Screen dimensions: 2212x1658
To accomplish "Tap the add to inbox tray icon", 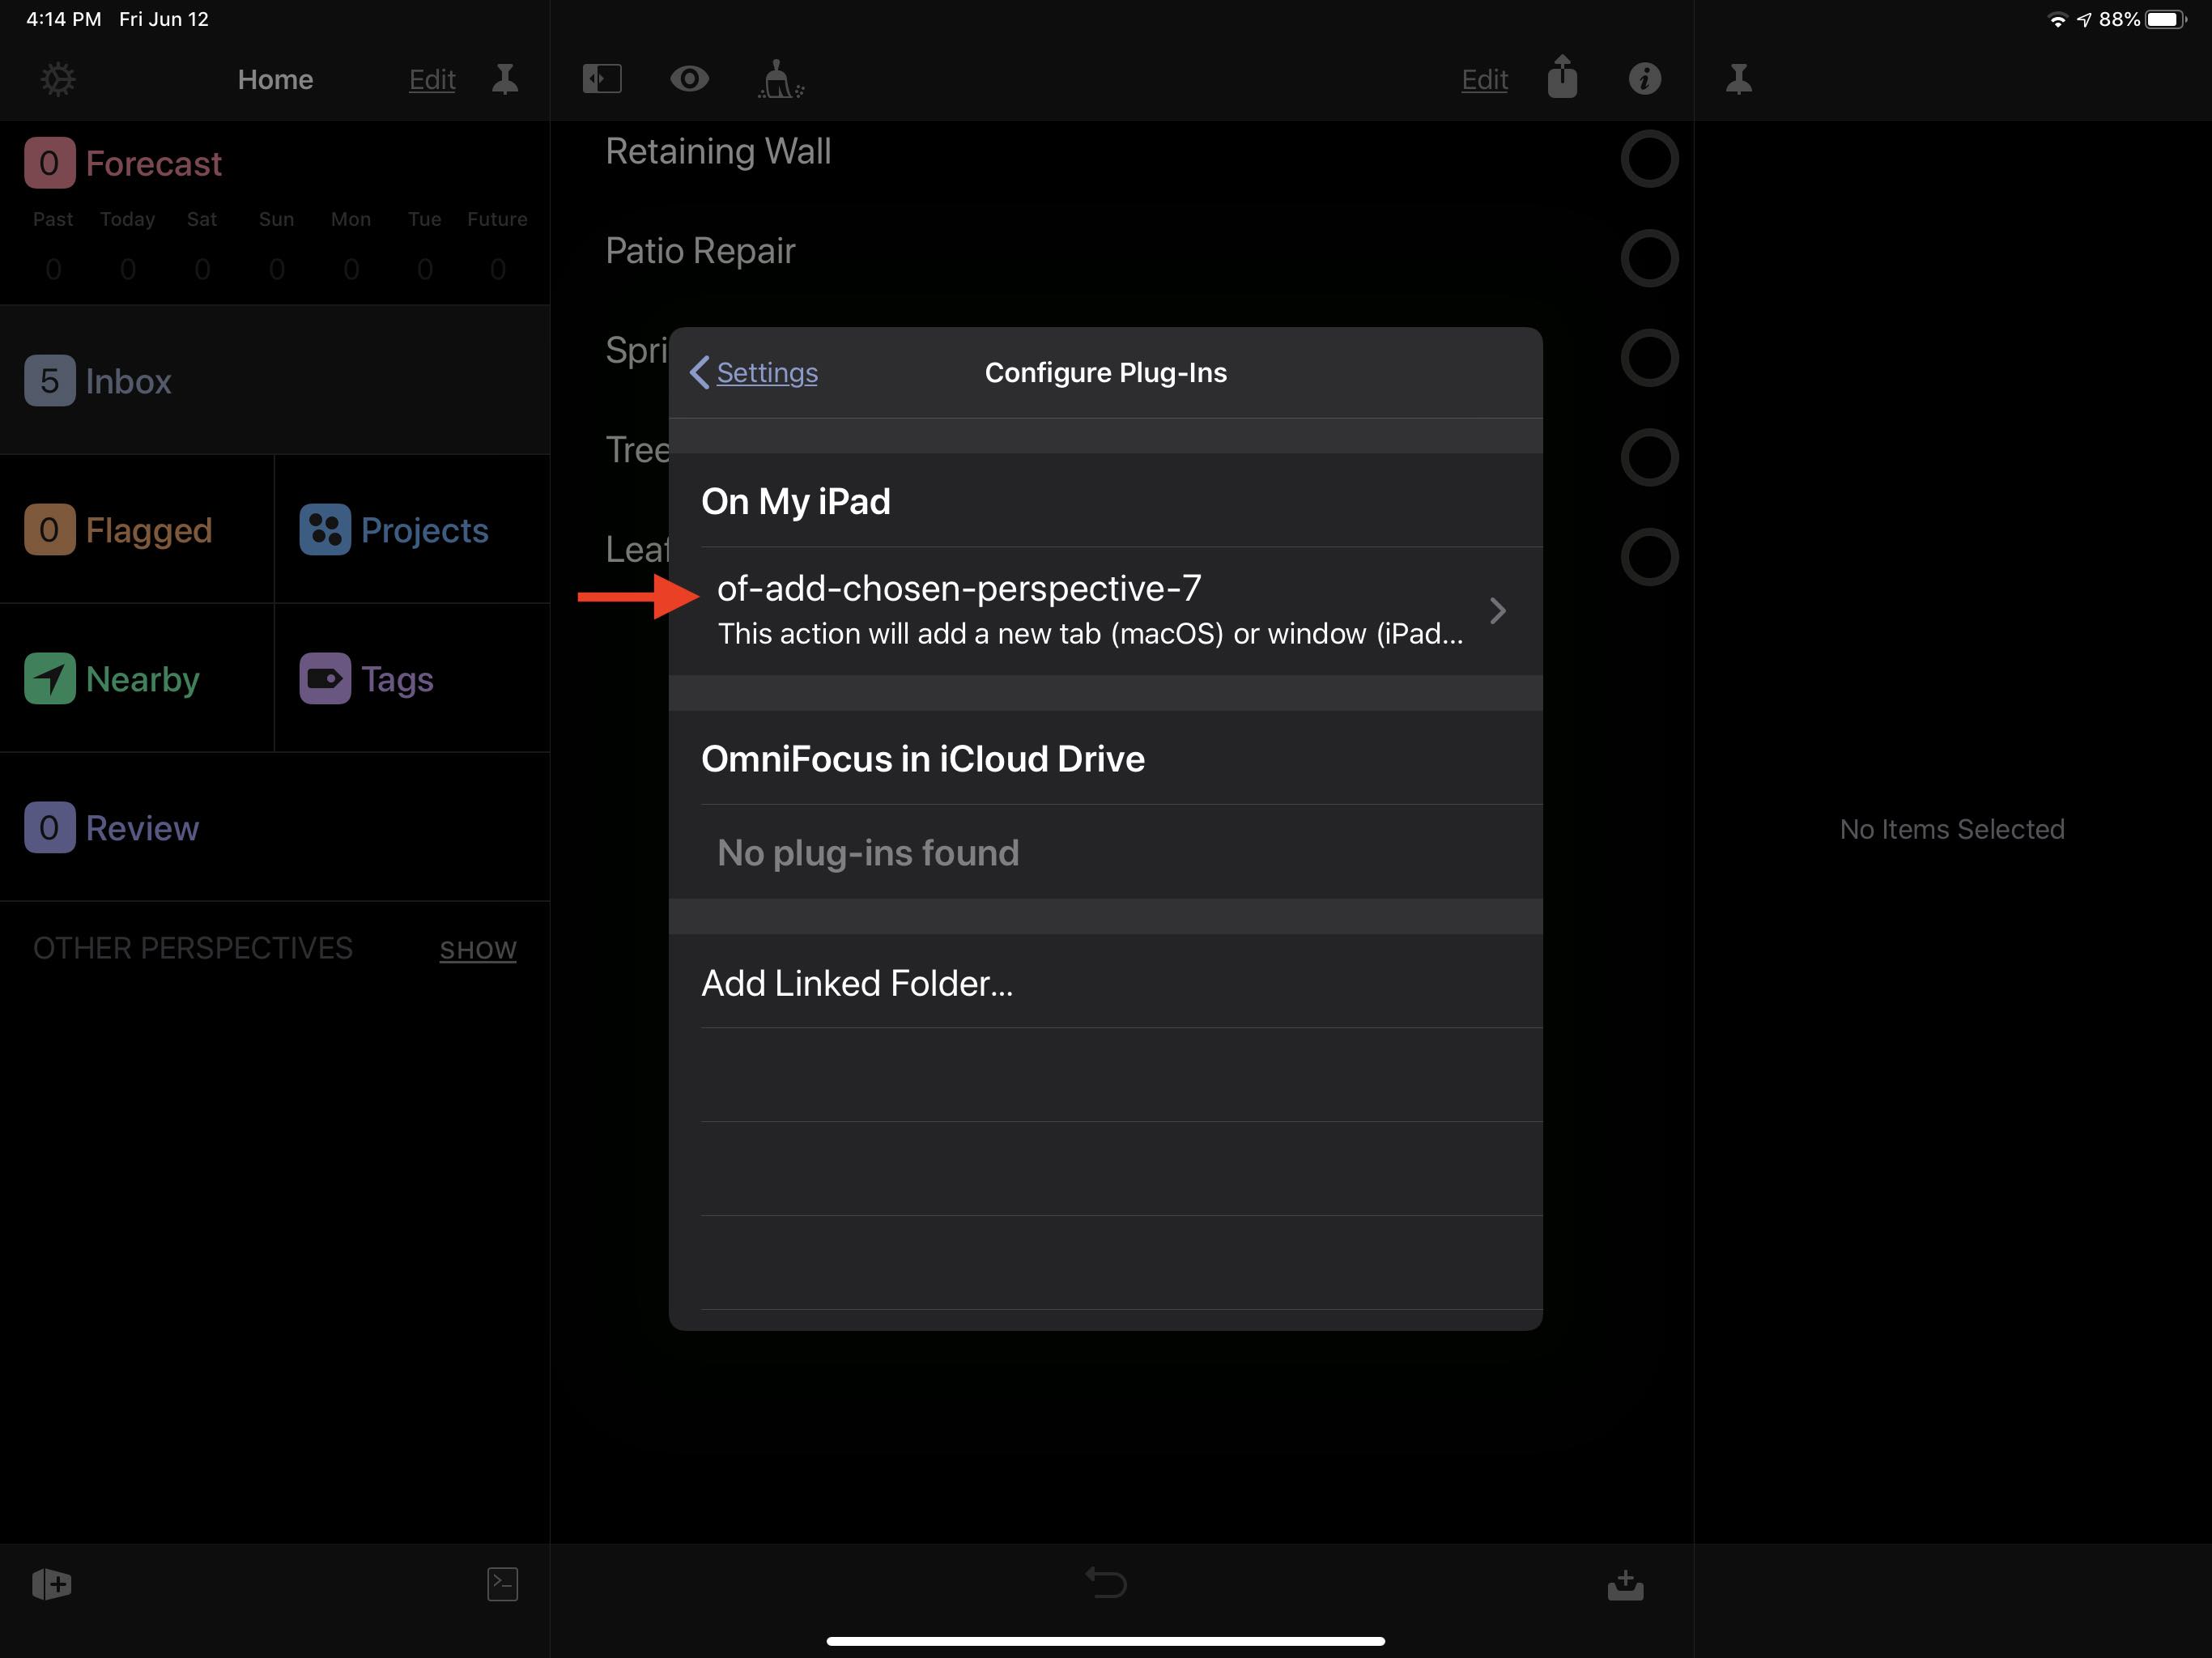I will click(1625, 1584).
